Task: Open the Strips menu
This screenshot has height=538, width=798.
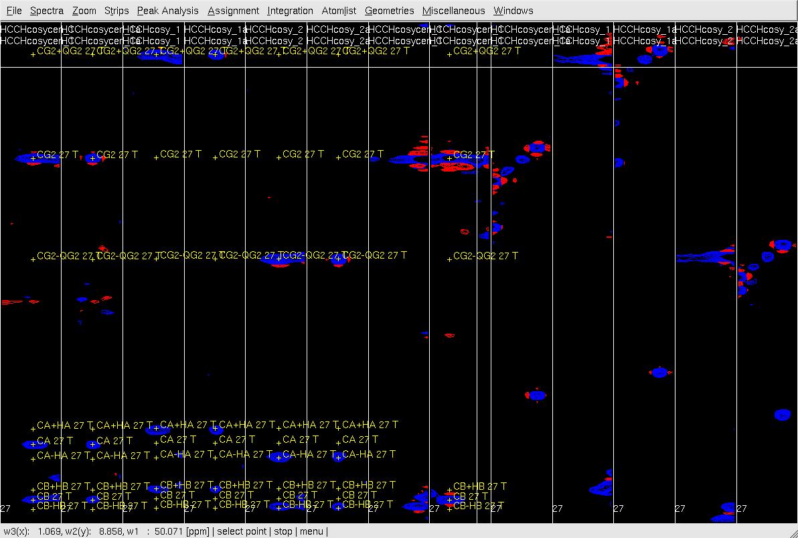Action: pyautogui.click(x=116, y=11)
